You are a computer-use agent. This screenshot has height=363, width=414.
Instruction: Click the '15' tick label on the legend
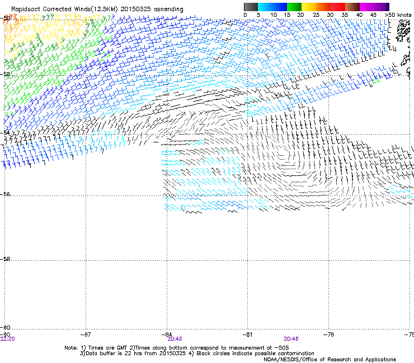pyautogui.click(x=287, y=15)
